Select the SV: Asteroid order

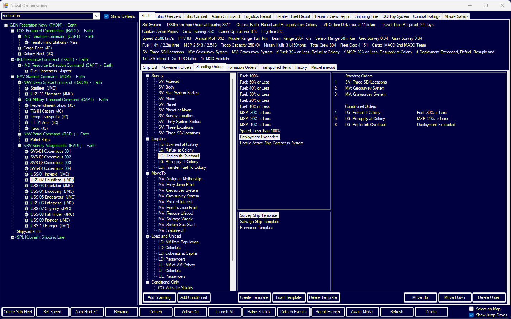(169, 81)
